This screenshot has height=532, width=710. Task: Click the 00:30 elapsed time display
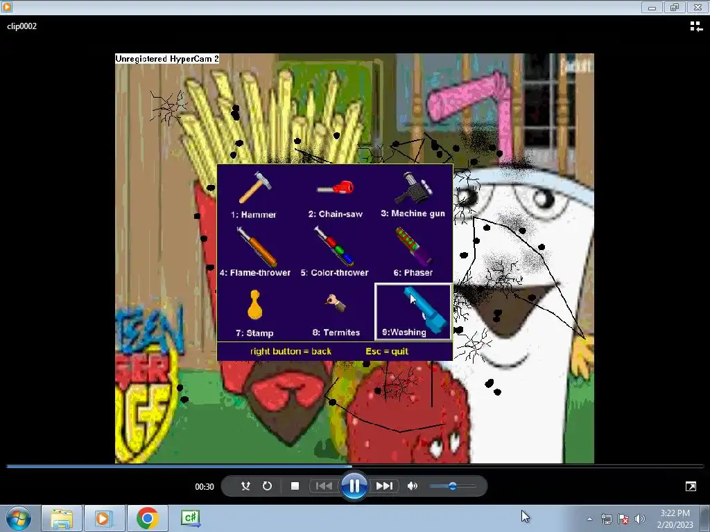point(205,487)
